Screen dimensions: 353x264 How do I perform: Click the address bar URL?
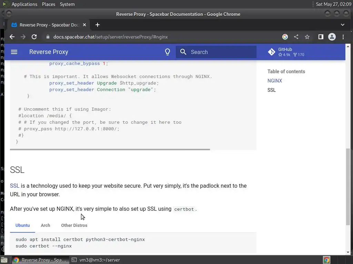tap(110, 37)
